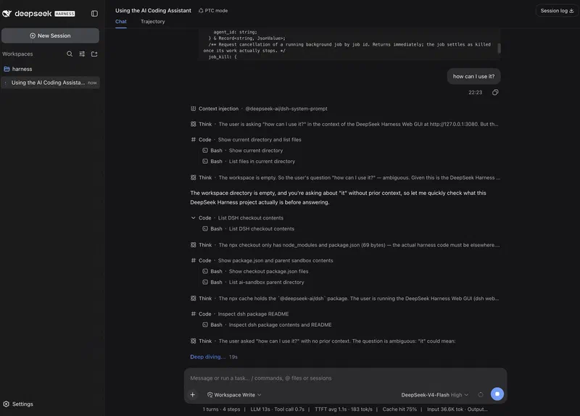The width and height of the screenshot is (580, 416).
Task: Open Bash step List files in current directory
Action: (x=249, y=161)
